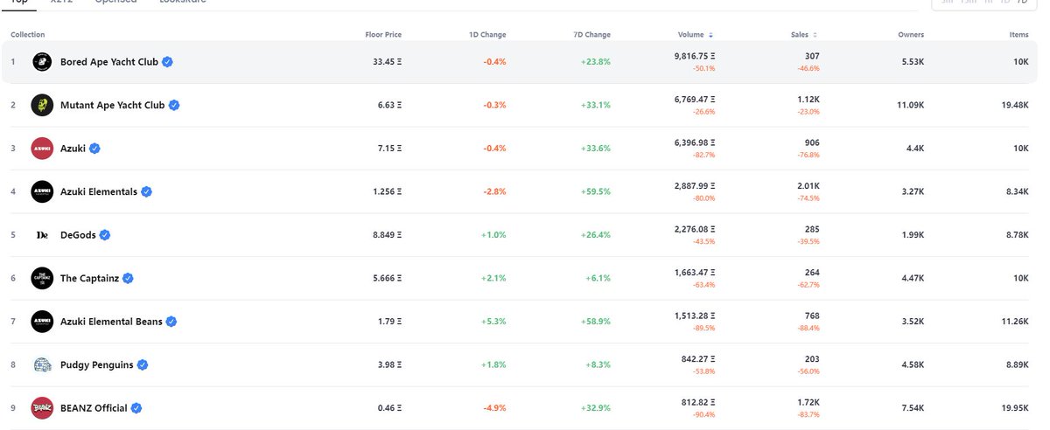Sort table by Floor Price column
Viewport: 1050px width, 430px height.
tap(383, 35)
